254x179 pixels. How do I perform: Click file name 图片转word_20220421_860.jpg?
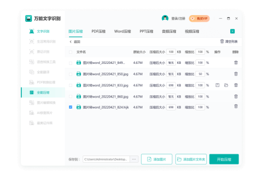click(106, 97)
